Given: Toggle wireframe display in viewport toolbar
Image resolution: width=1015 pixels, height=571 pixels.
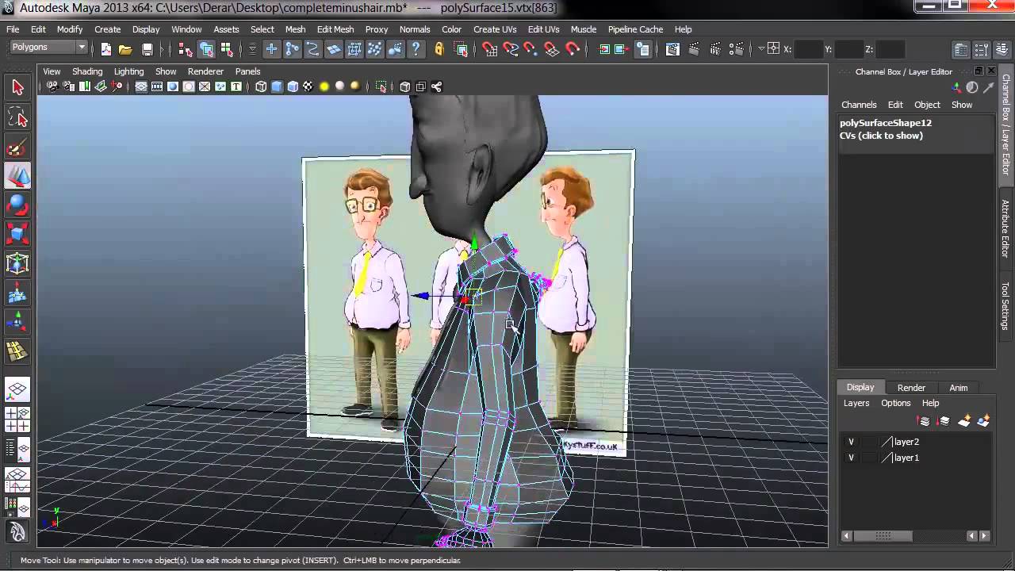Looking at the screenshot, I should click(261, 86).
